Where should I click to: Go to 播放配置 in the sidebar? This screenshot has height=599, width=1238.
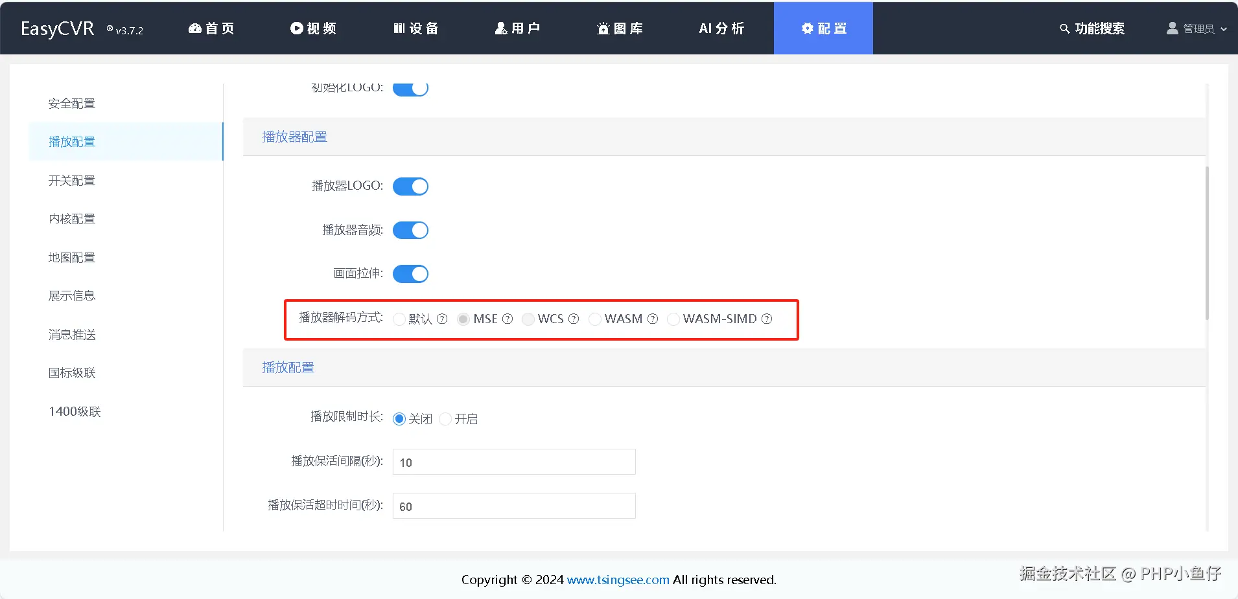coord(126,142)
